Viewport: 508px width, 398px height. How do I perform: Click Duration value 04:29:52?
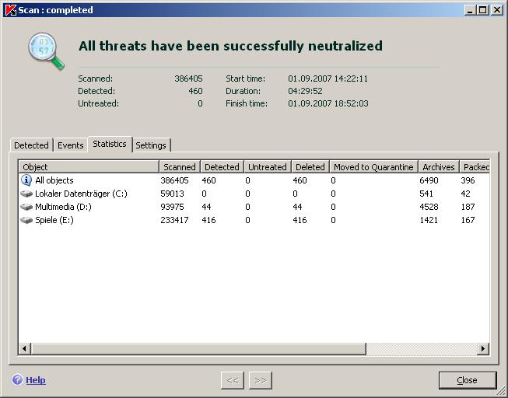pos(305,91)
